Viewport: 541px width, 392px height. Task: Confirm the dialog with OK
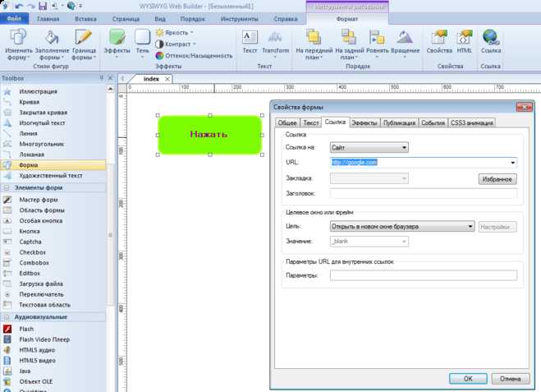point(468,379)
